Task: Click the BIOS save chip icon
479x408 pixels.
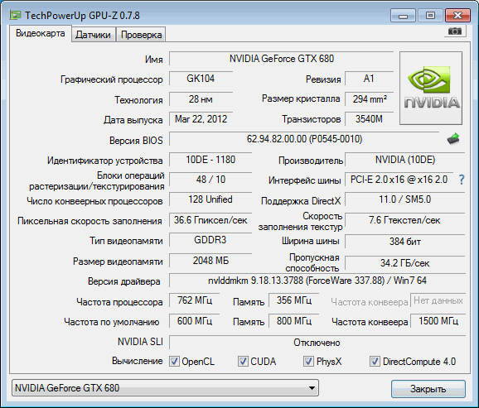Action: (453, 139)
